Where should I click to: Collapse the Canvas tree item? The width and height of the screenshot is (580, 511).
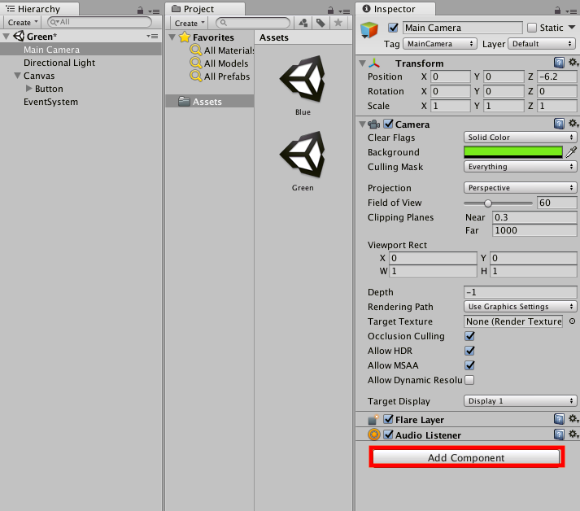[x=17, y=76]
